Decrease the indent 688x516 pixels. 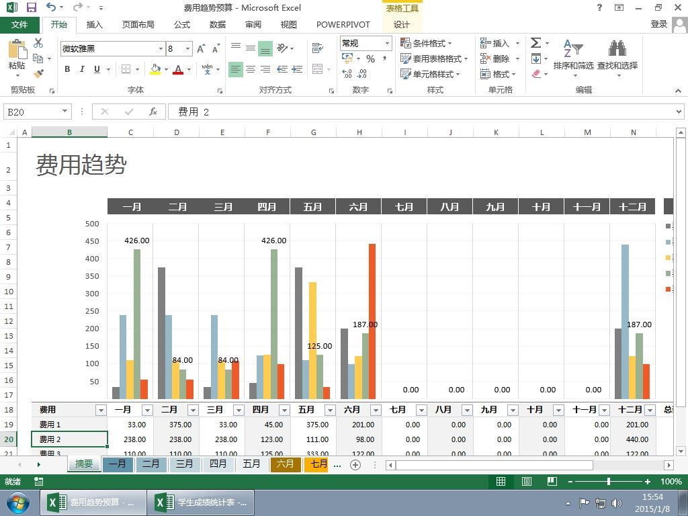tap(282, 69)
